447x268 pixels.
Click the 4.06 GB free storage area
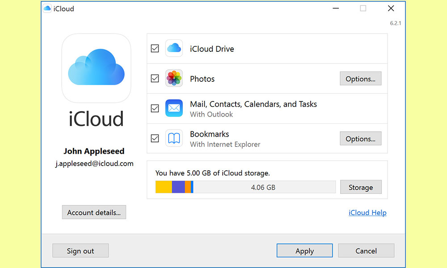pos(264,187)
